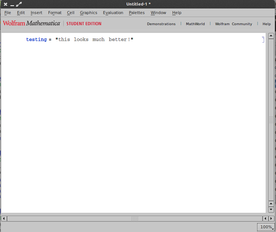276x232 pixels.
Task: Click the down arrow at the vertical scrollbar bottom
Action: 271,209
